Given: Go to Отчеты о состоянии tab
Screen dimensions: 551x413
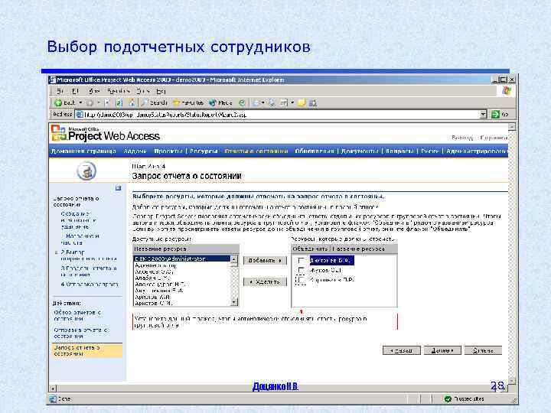Looking at the screenshot, I should (x=256, y=151).
